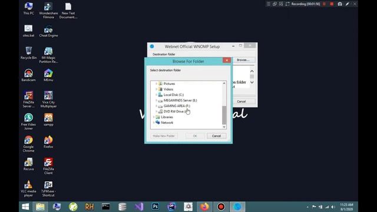Open Wondershare Filmora desktop shortcut
This screenshot has width=377, height=212.
click(48, 11)
